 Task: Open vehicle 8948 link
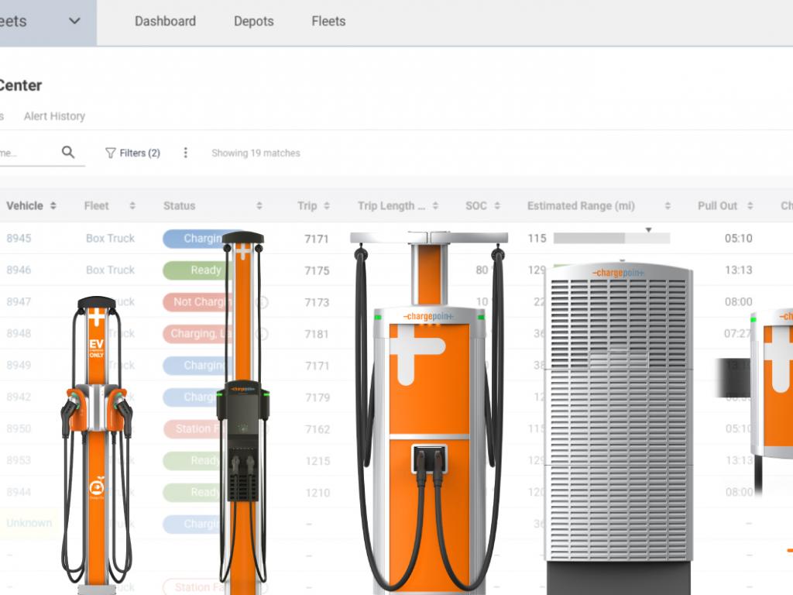pyautogui.click(x=19, y=333)
